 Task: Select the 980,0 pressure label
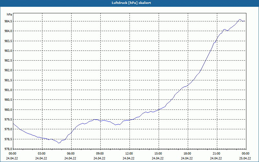click(8, 110)
